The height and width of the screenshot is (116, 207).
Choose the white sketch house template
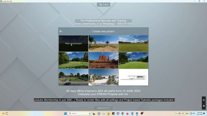[134, 77]
